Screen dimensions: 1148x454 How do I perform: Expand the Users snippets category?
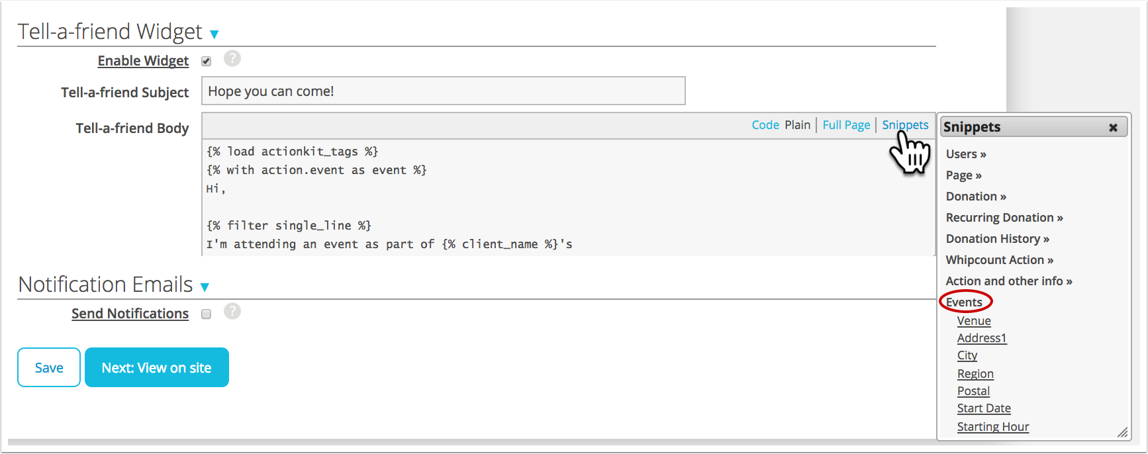(965, 154)
